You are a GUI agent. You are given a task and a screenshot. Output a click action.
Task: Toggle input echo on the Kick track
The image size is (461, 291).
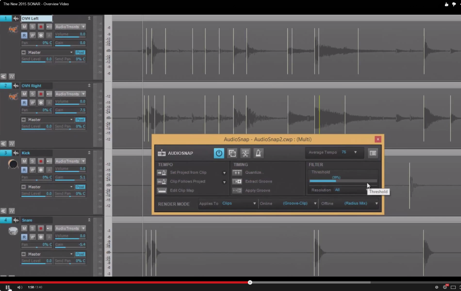pyautogui.click(x=49, y=161)
